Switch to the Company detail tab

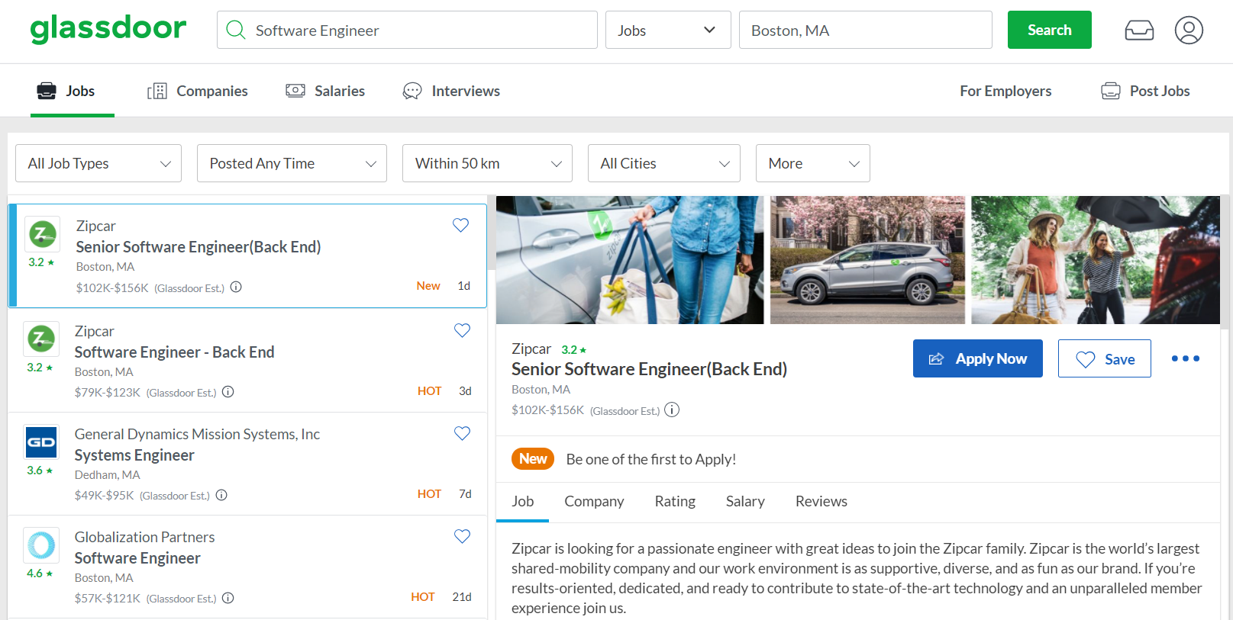tap(594, 501)
